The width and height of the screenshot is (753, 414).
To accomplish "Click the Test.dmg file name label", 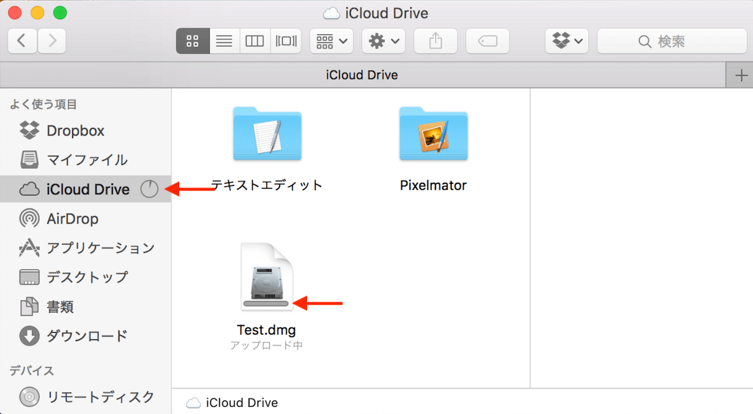I will tap(267, 330).
